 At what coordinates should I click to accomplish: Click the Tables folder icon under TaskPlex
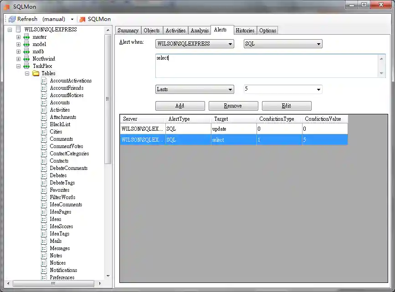pyautogui.click(x=36, y=73)
